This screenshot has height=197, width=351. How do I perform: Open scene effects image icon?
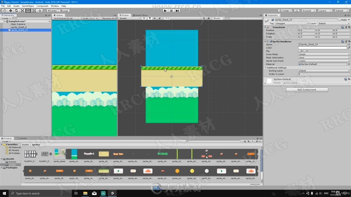click(x=160, y=18)
